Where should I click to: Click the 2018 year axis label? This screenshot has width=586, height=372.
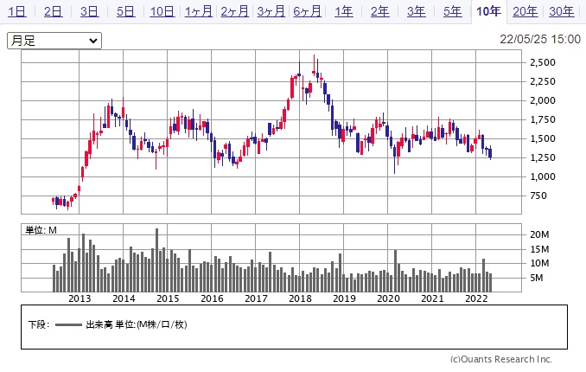coord(300,298)
